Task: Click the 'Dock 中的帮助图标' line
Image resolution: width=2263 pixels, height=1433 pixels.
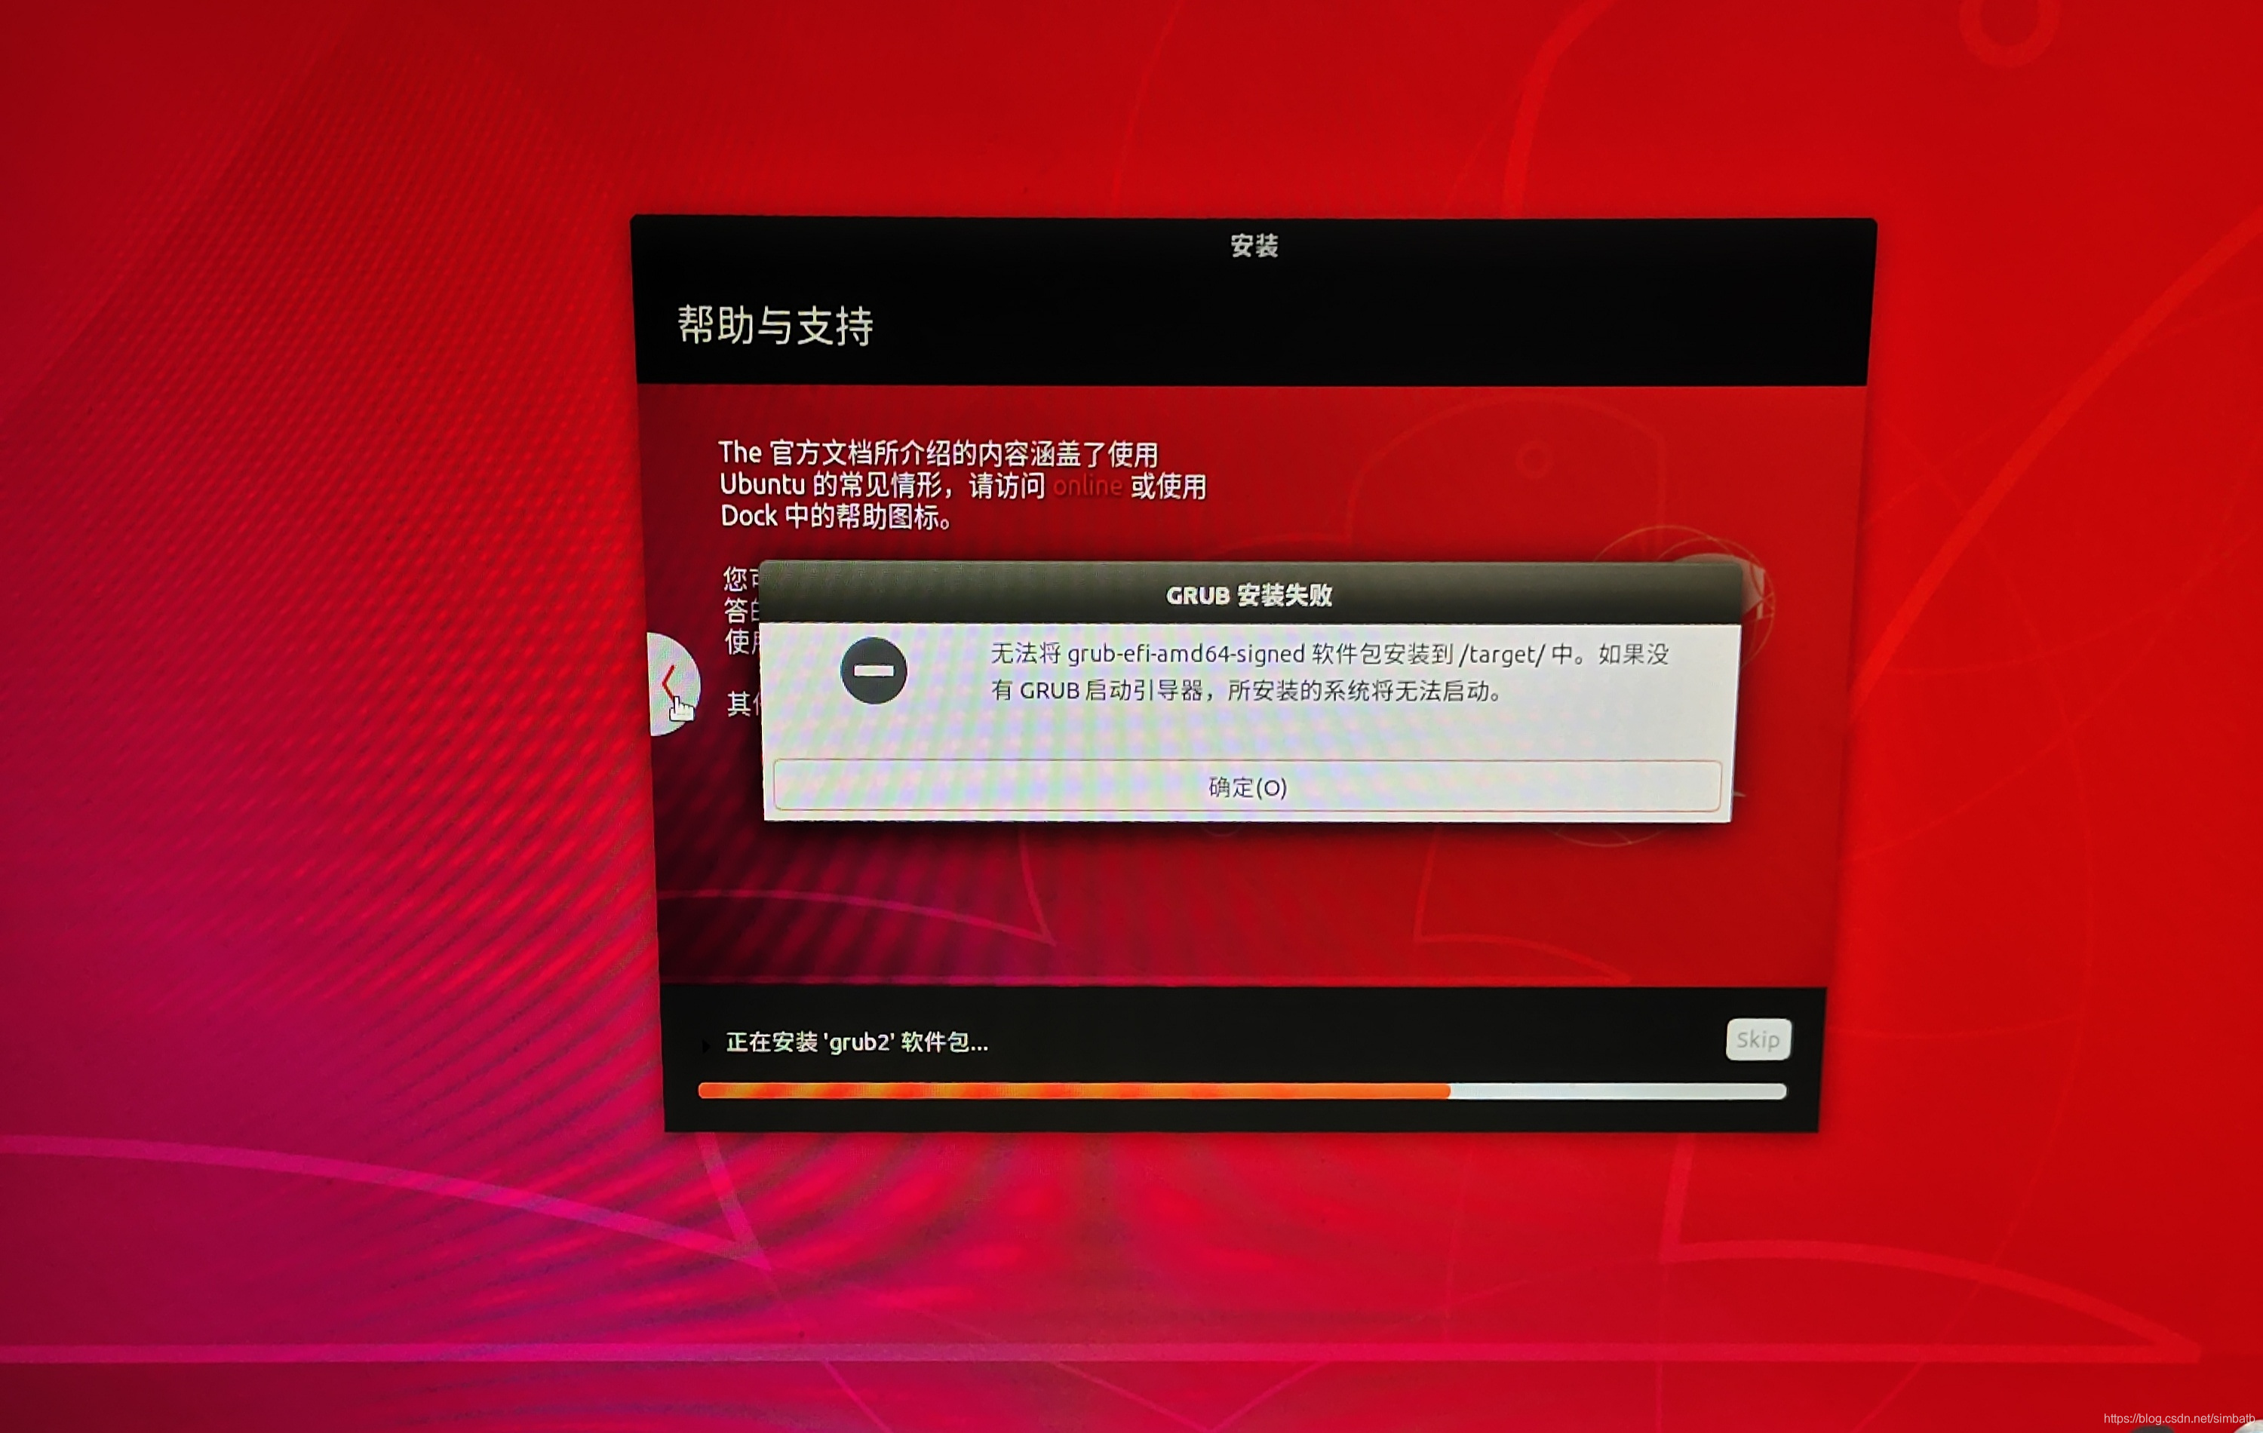Action: tap(837, 516)
